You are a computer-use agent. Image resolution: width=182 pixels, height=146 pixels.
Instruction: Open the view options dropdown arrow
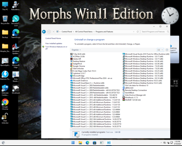[162, 50]
